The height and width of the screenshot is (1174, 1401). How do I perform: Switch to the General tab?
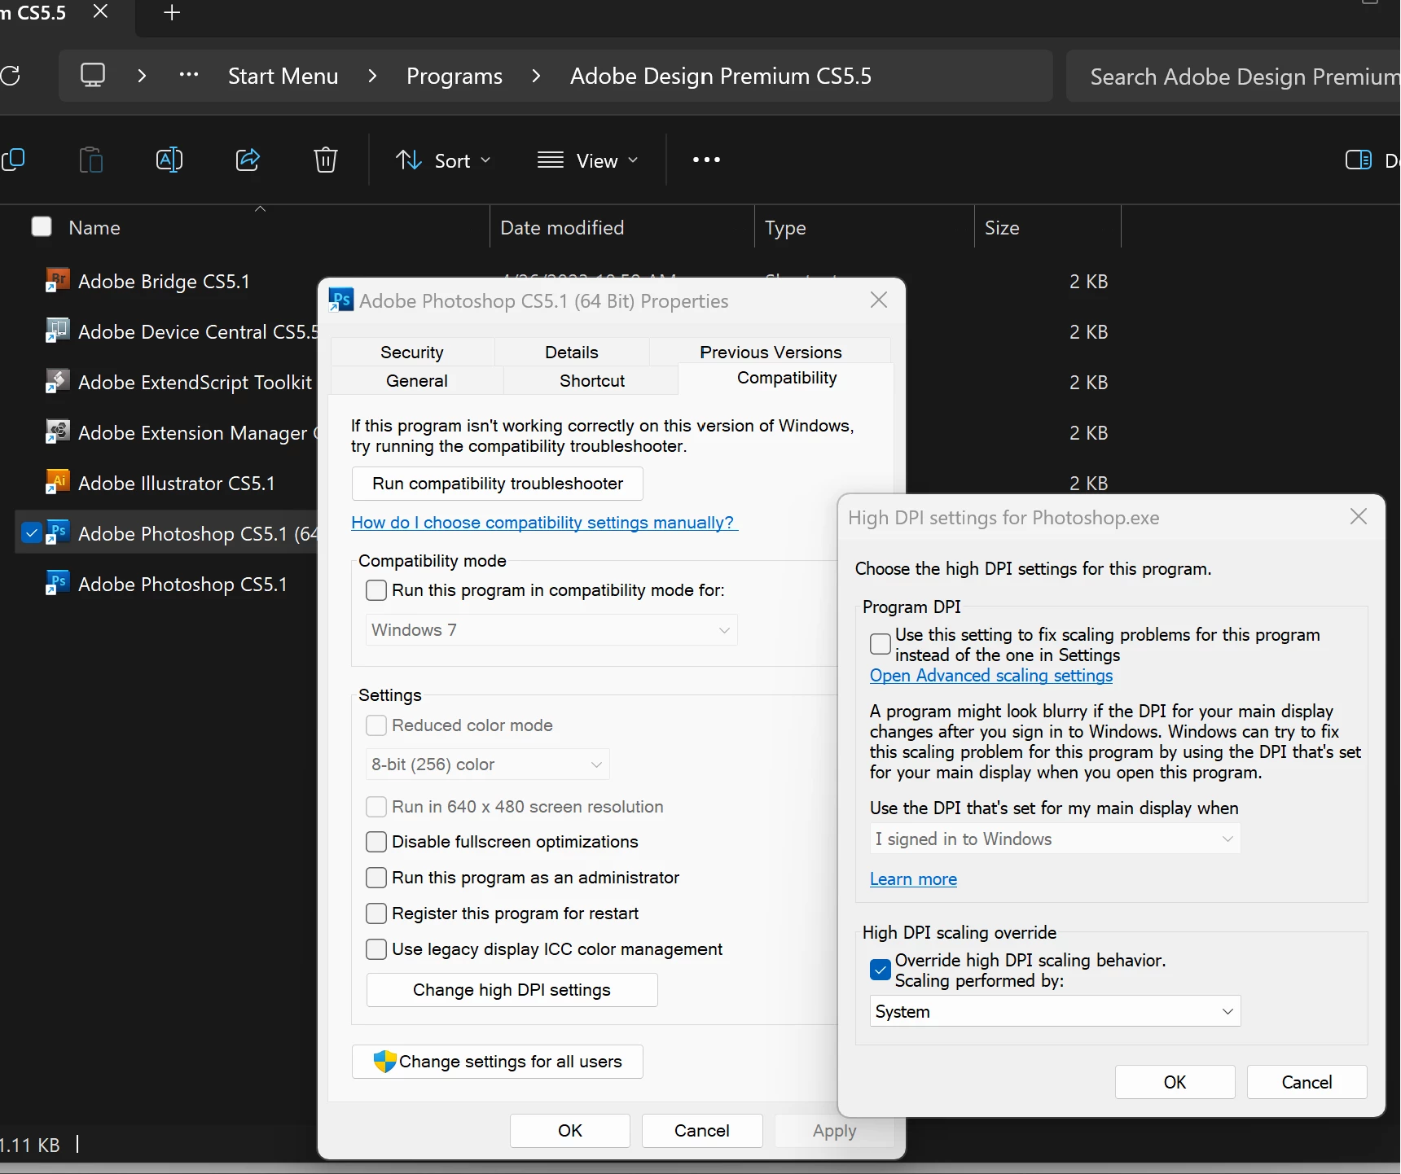tap(417, 381)
